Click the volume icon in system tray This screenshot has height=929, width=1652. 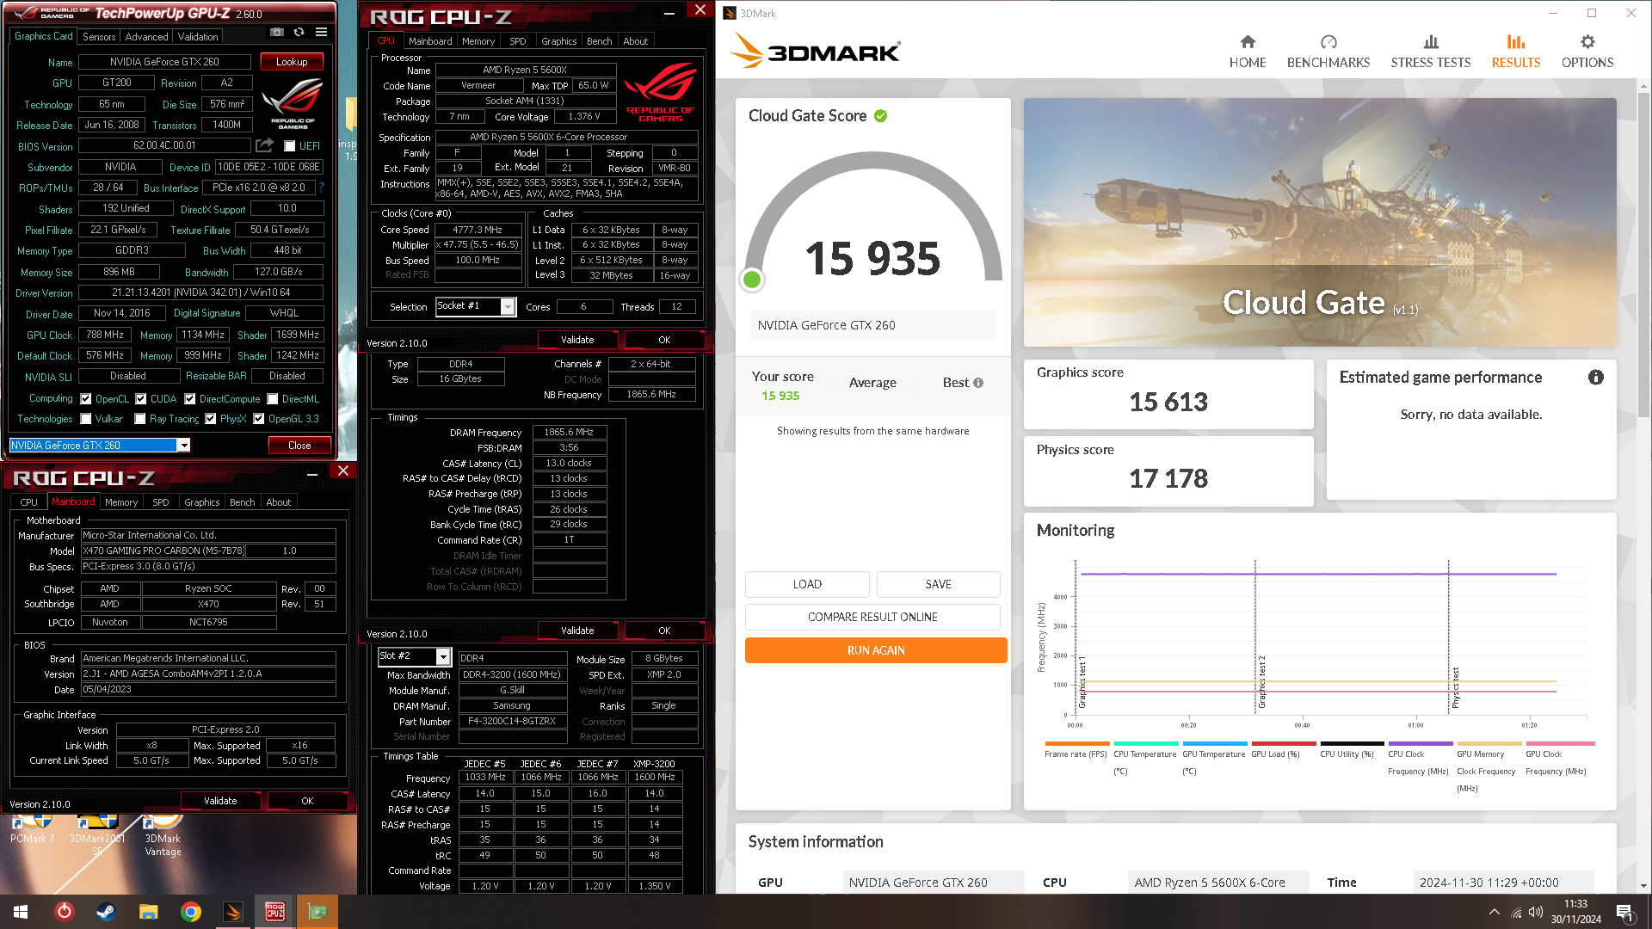pyautogui.click(x=1536, y=912)
